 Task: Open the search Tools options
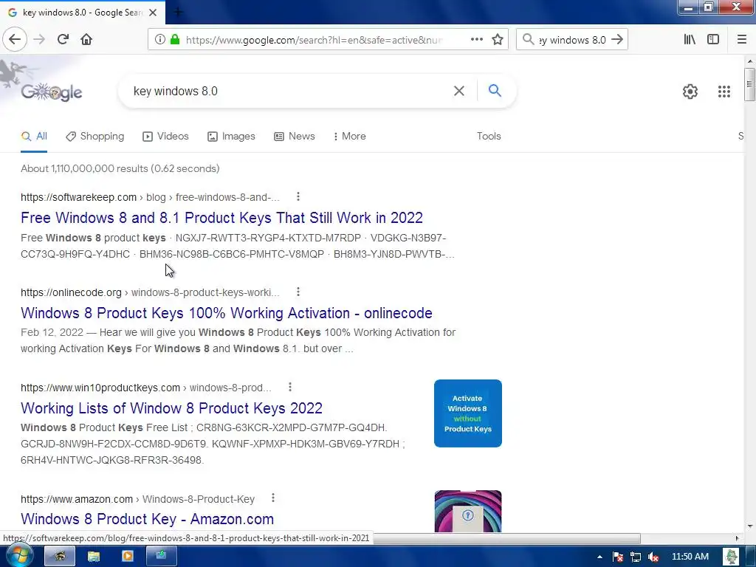(489, 137)
